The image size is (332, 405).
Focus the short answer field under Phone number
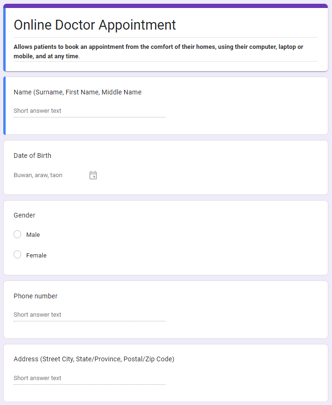89,315
